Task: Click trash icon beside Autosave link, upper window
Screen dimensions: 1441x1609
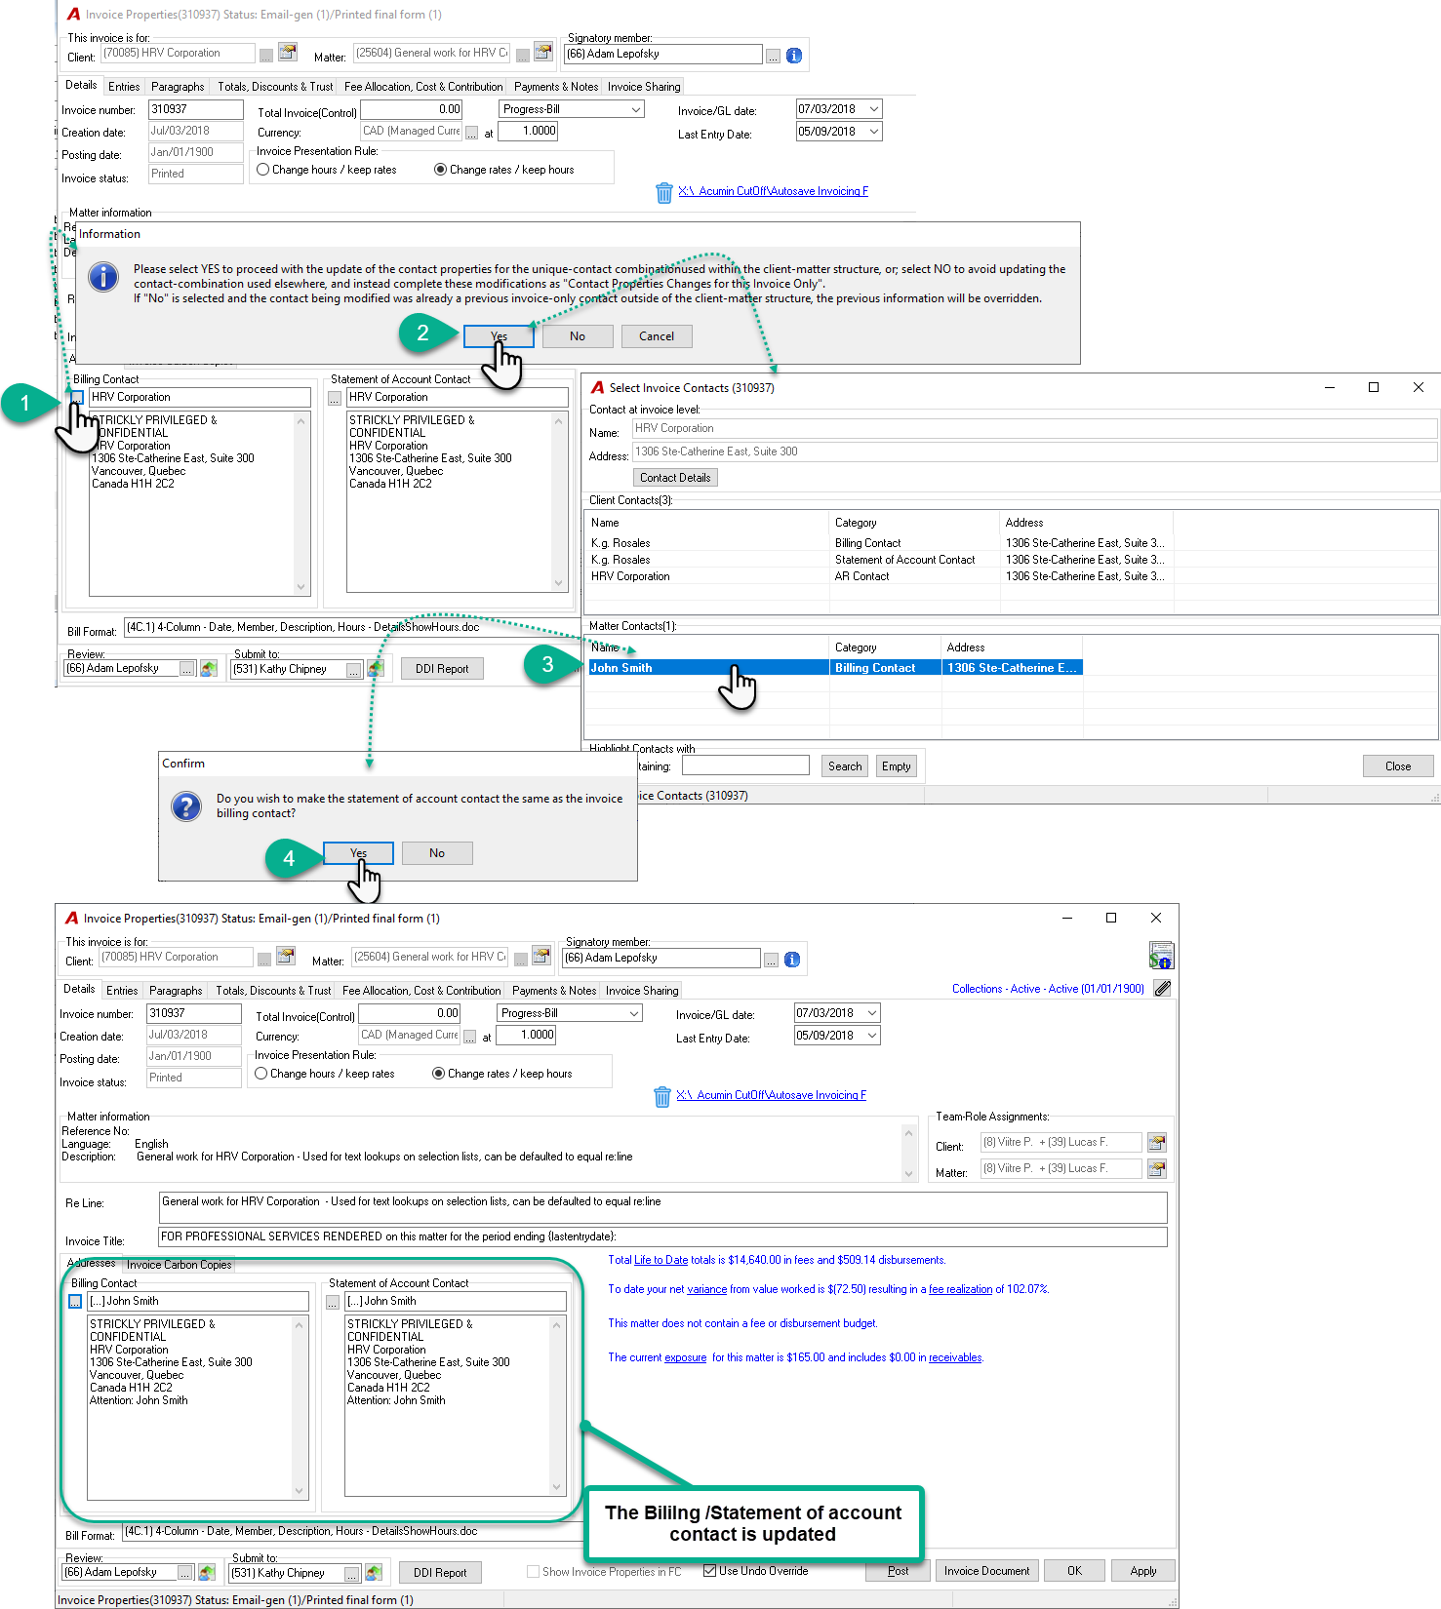Action: (664, 192)
